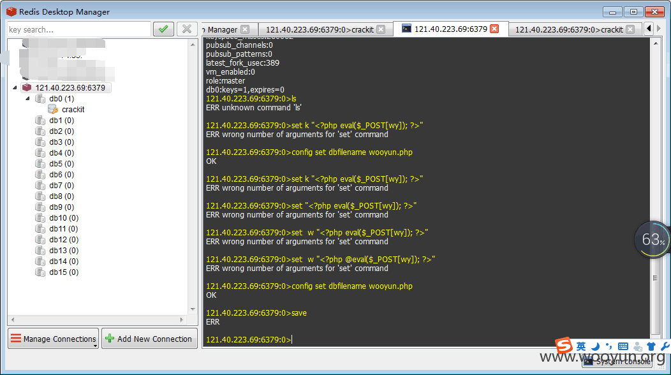This screenshot has height=375, width=671.
Task: Close first 121.40.223.69:6379:0>crackit tab
Action: tap(381, 29)
